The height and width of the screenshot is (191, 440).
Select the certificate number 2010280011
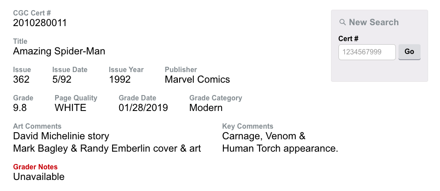coord(40,23)
